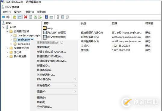Click the corp folder icon in list
The height and width of the screenshot is (111, 162).
point(45,28)
